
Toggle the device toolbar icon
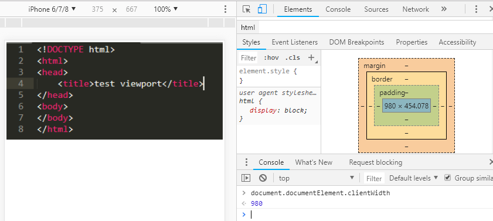pyautogui.click(x=262, y=9)
